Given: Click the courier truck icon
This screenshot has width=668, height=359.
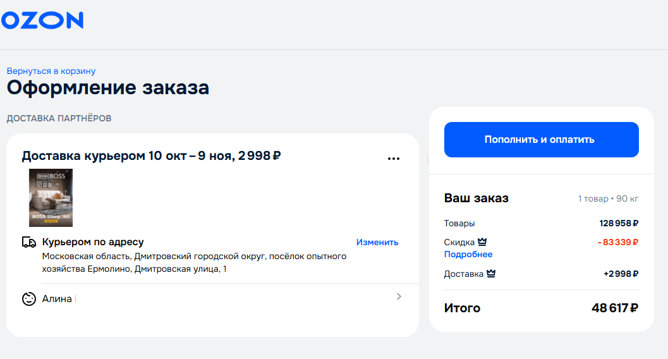Looking at the screenshot, I should [x=29, y=242].
